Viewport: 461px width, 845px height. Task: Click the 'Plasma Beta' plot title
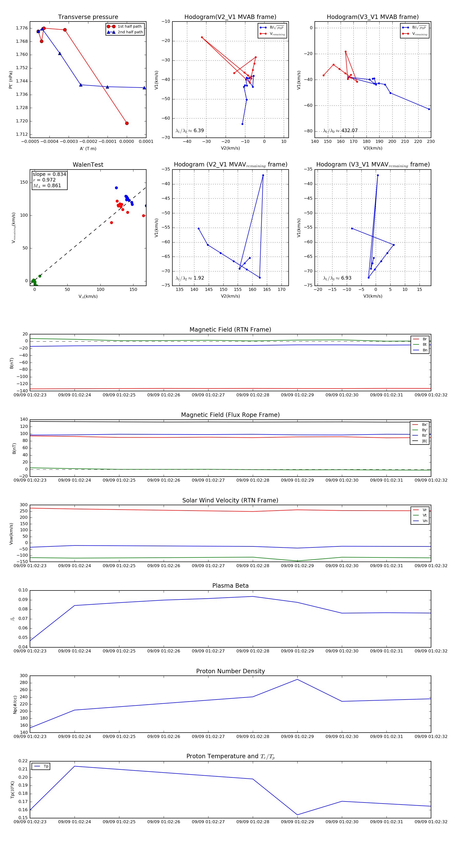[x=230, y=586]
